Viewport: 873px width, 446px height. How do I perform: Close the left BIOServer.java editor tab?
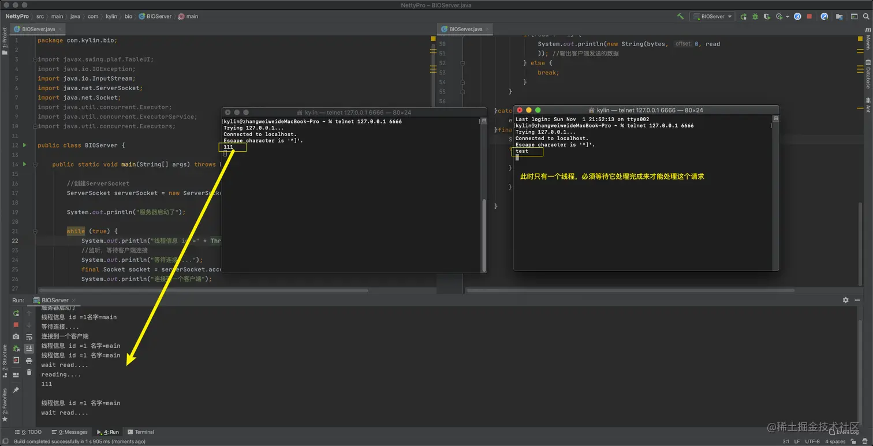(x=60, y=29)
